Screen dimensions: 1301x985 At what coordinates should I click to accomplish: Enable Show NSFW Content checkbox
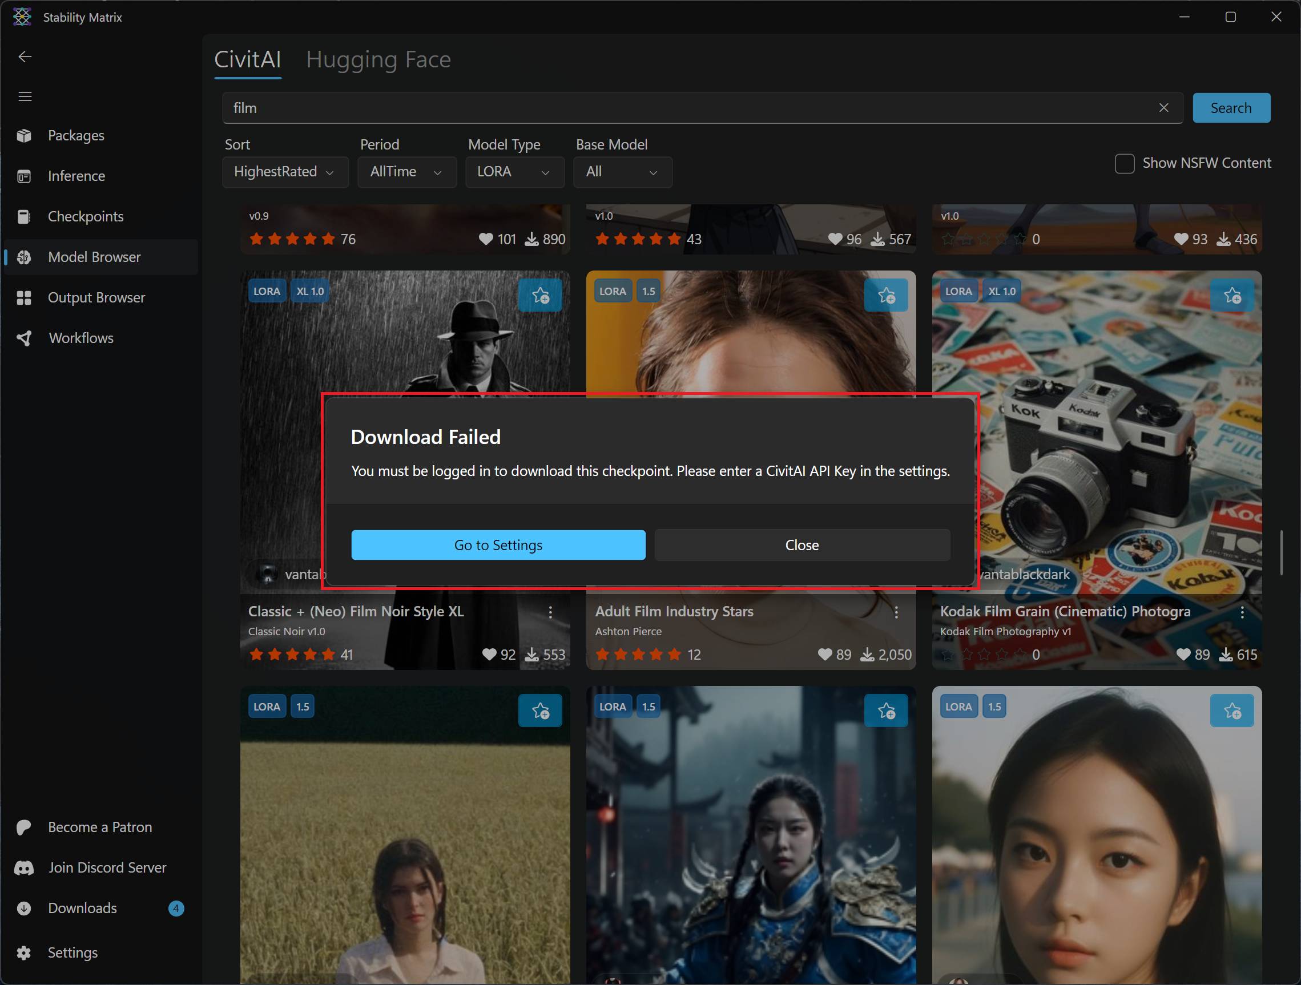click(x=1124, y=163)
